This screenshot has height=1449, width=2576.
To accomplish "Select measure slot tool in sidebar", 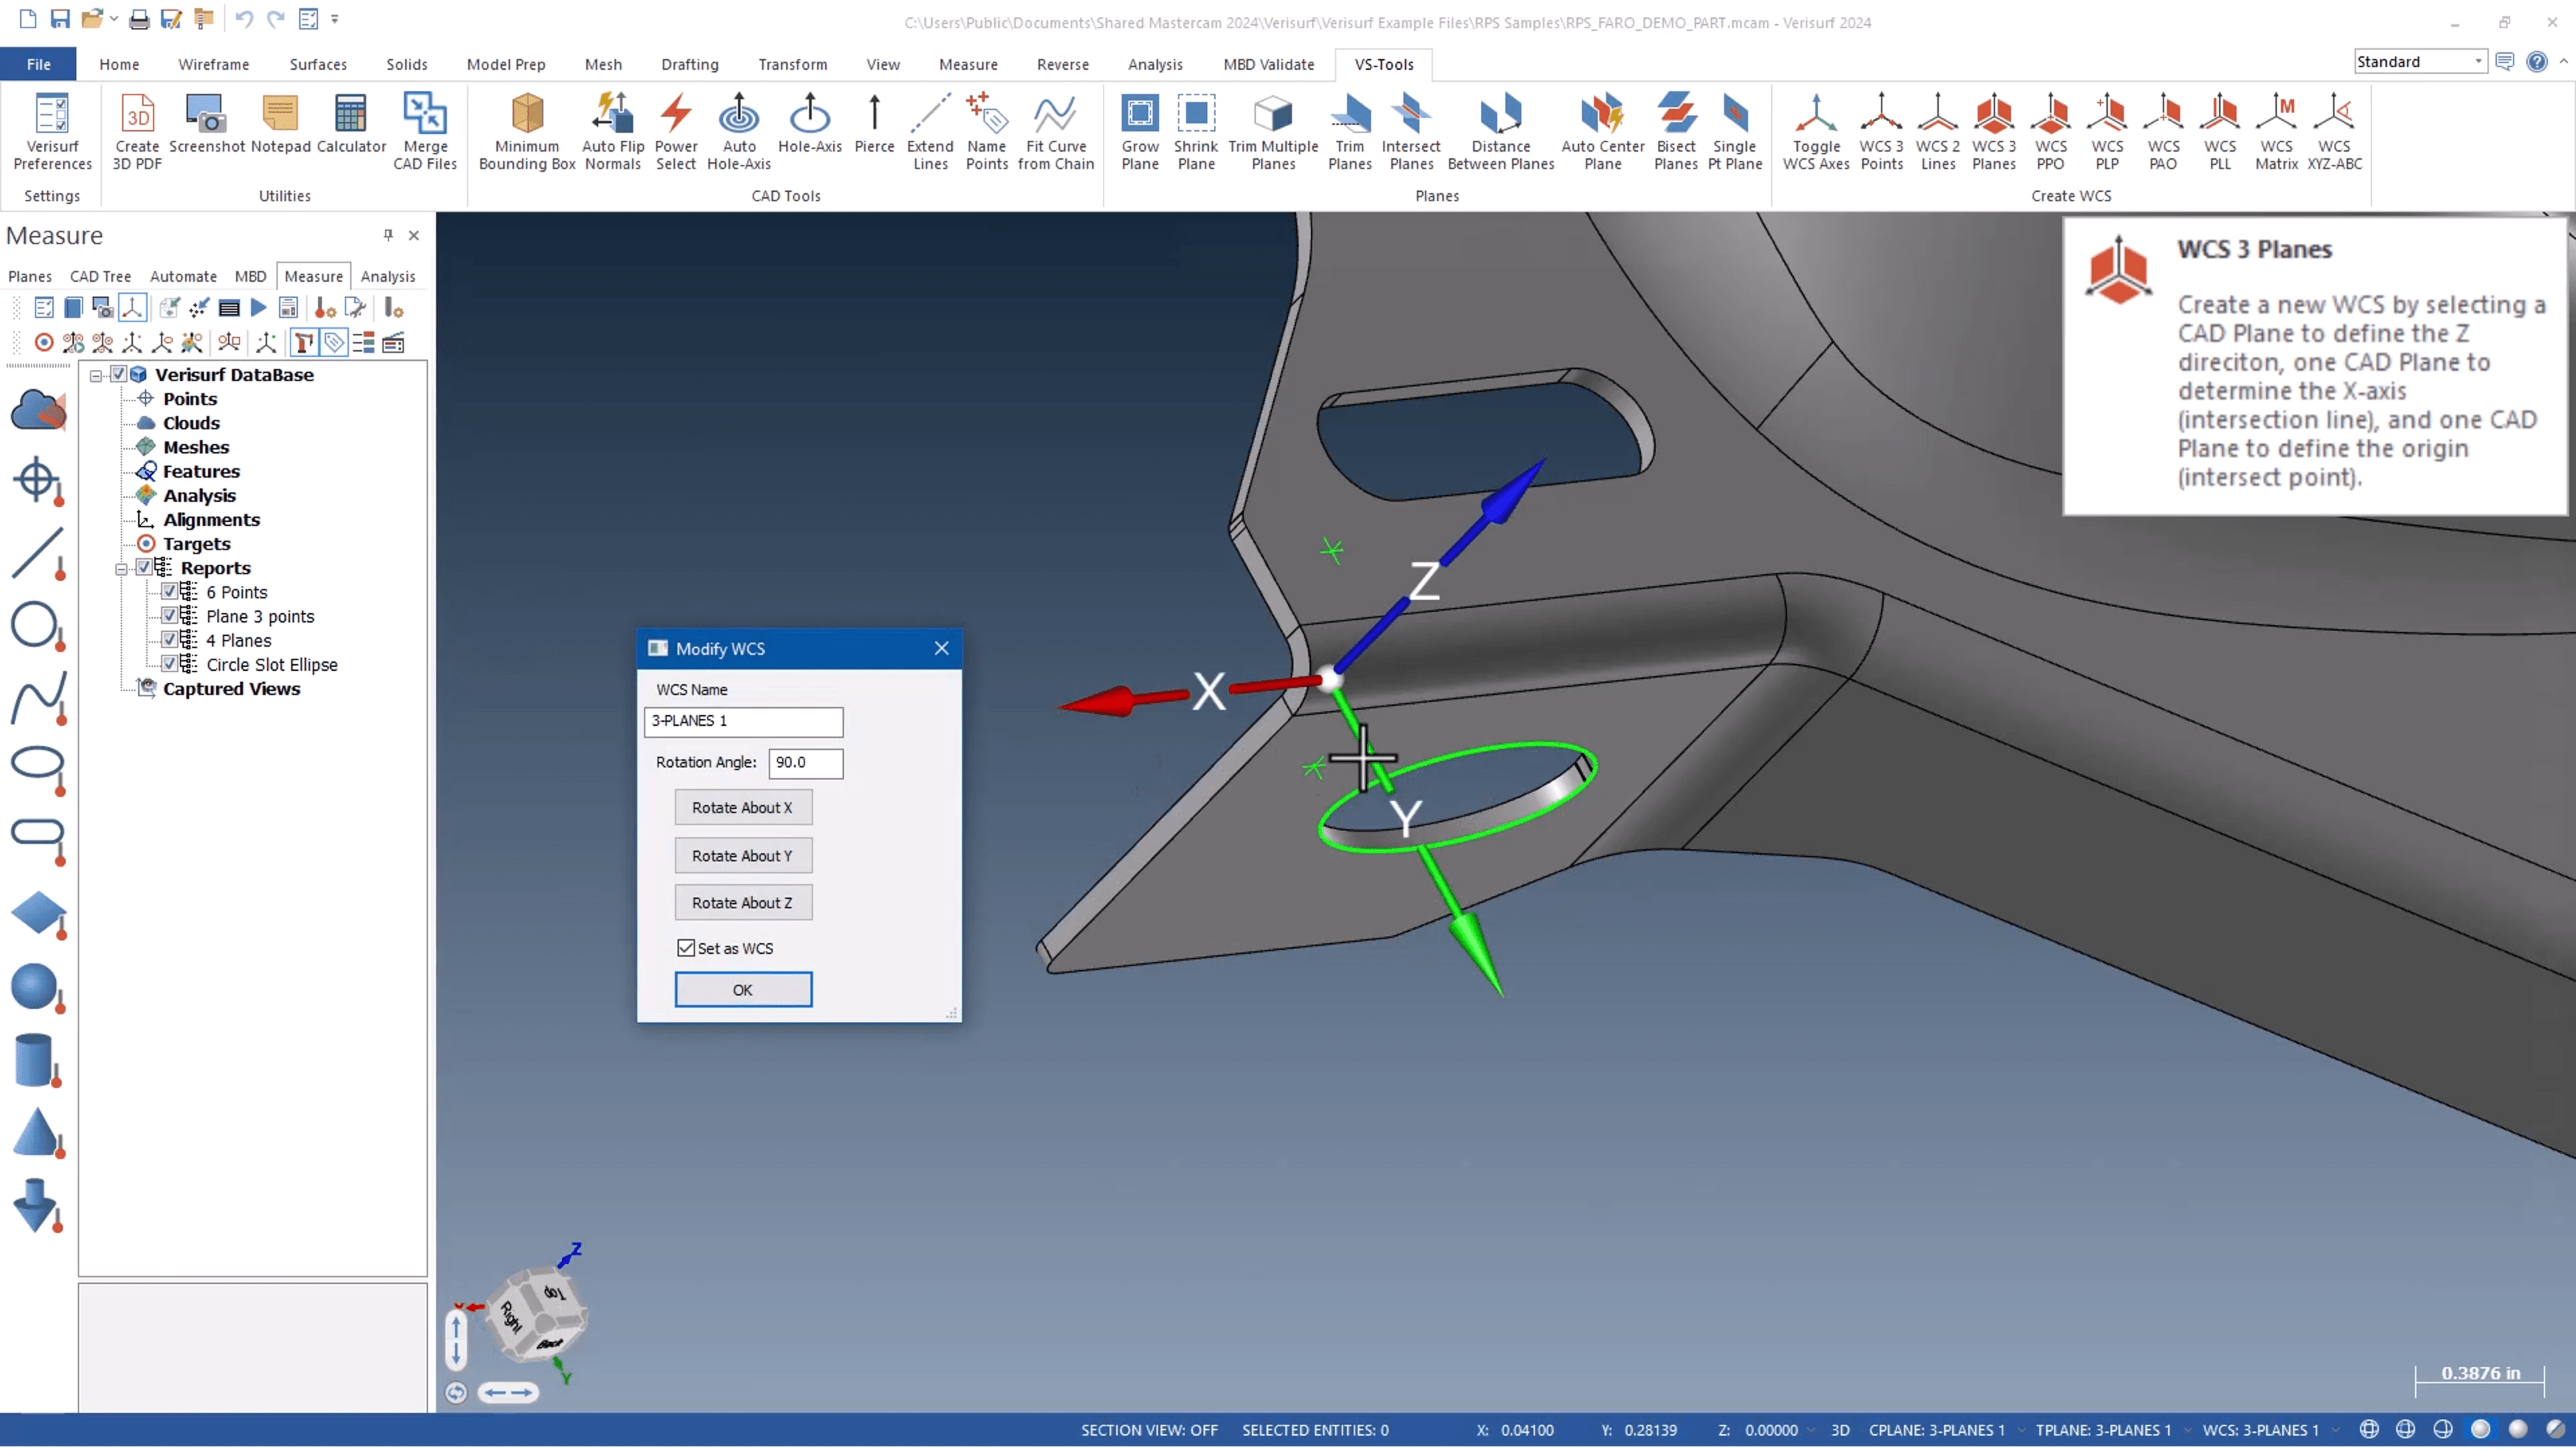I will (x=37, y=838).
